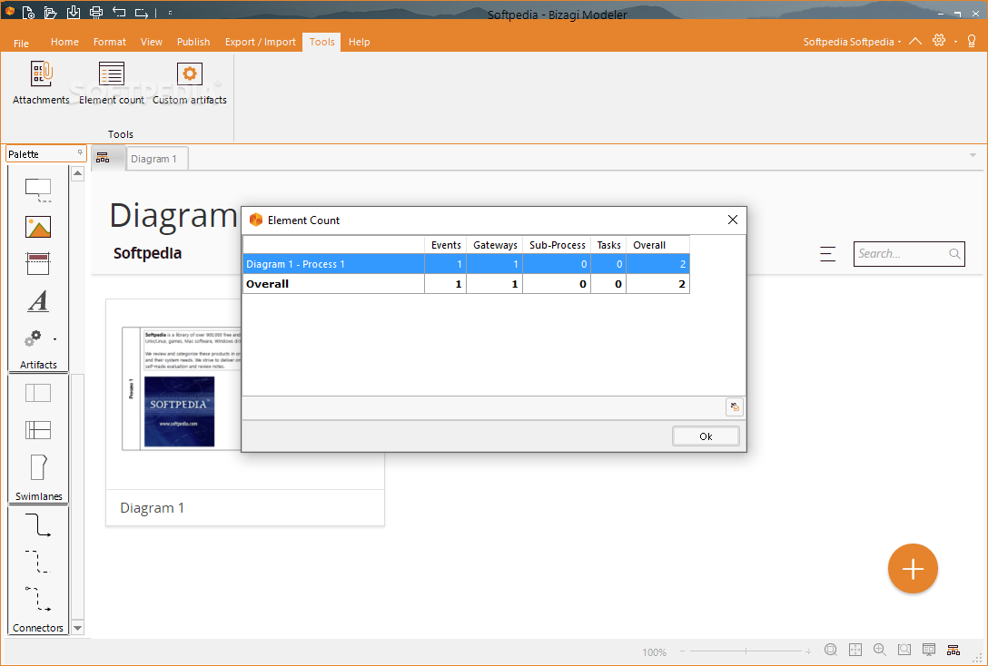Select the Lane swimlane shape

point(38,430)
